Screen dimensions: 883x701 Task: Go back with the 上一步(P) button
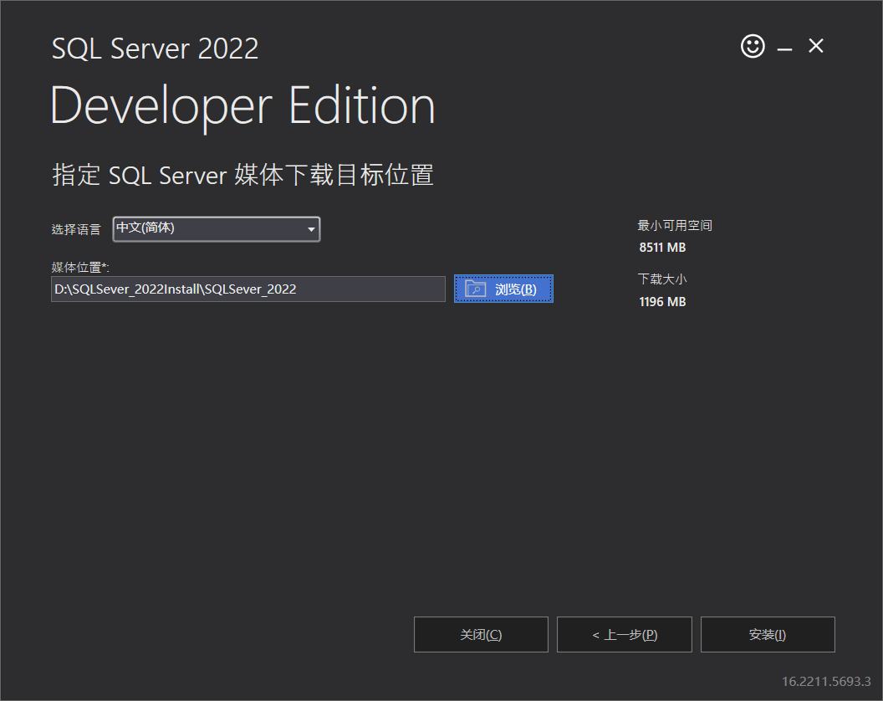point(625,635)
